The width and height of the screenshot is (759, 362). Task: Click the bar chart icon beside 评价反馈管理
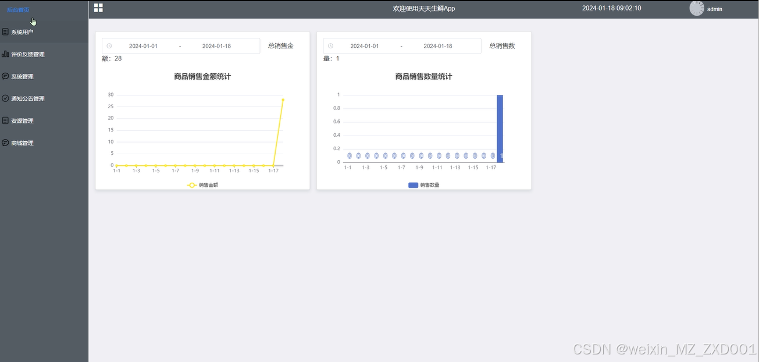pos(5,54)
